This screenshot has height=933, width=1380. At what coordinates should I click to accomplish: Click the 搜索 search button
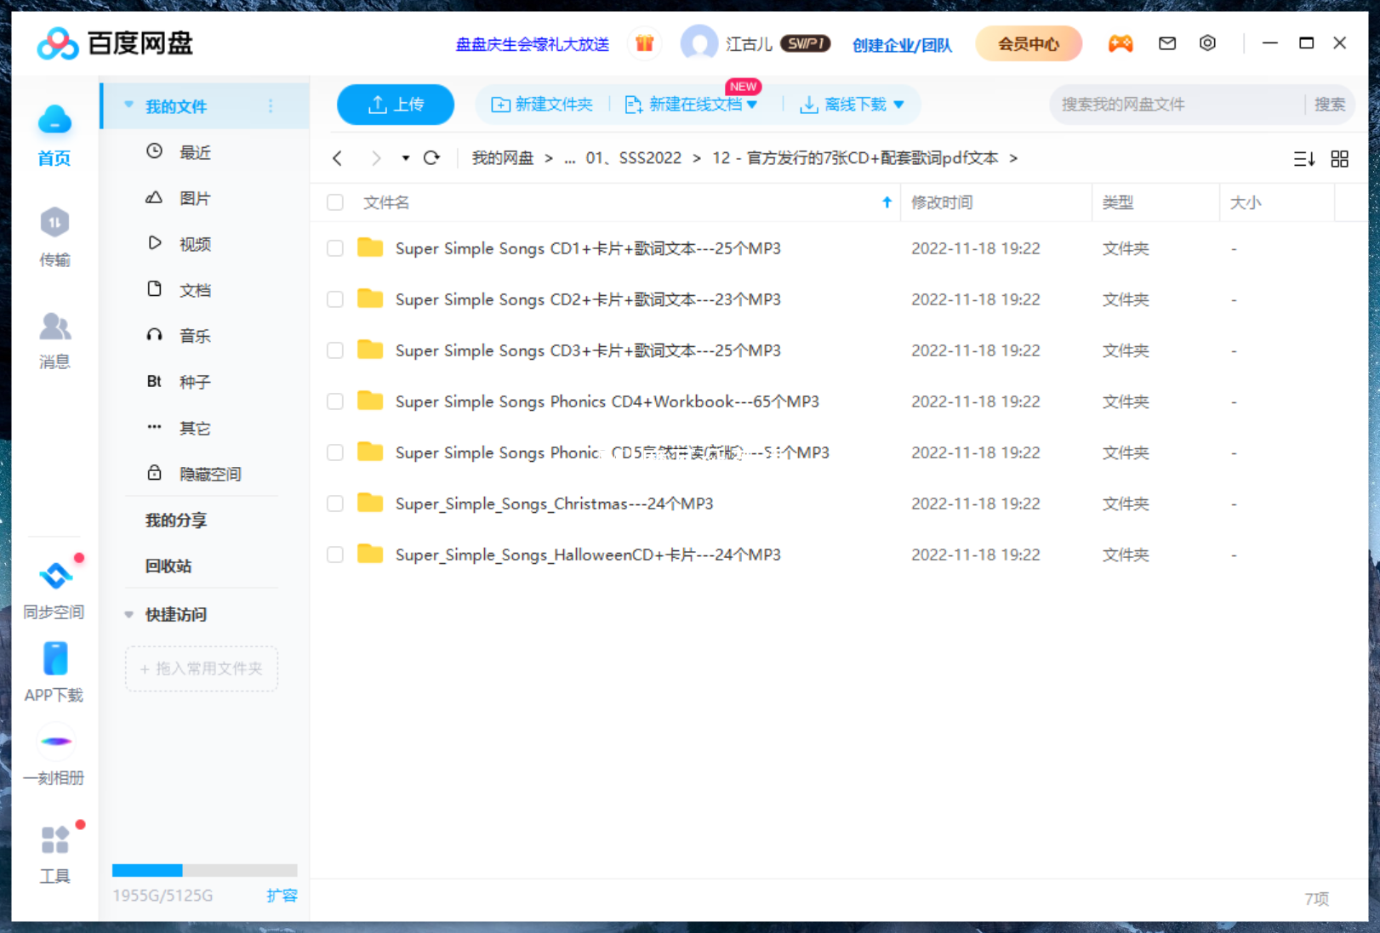click(1330, 105)
